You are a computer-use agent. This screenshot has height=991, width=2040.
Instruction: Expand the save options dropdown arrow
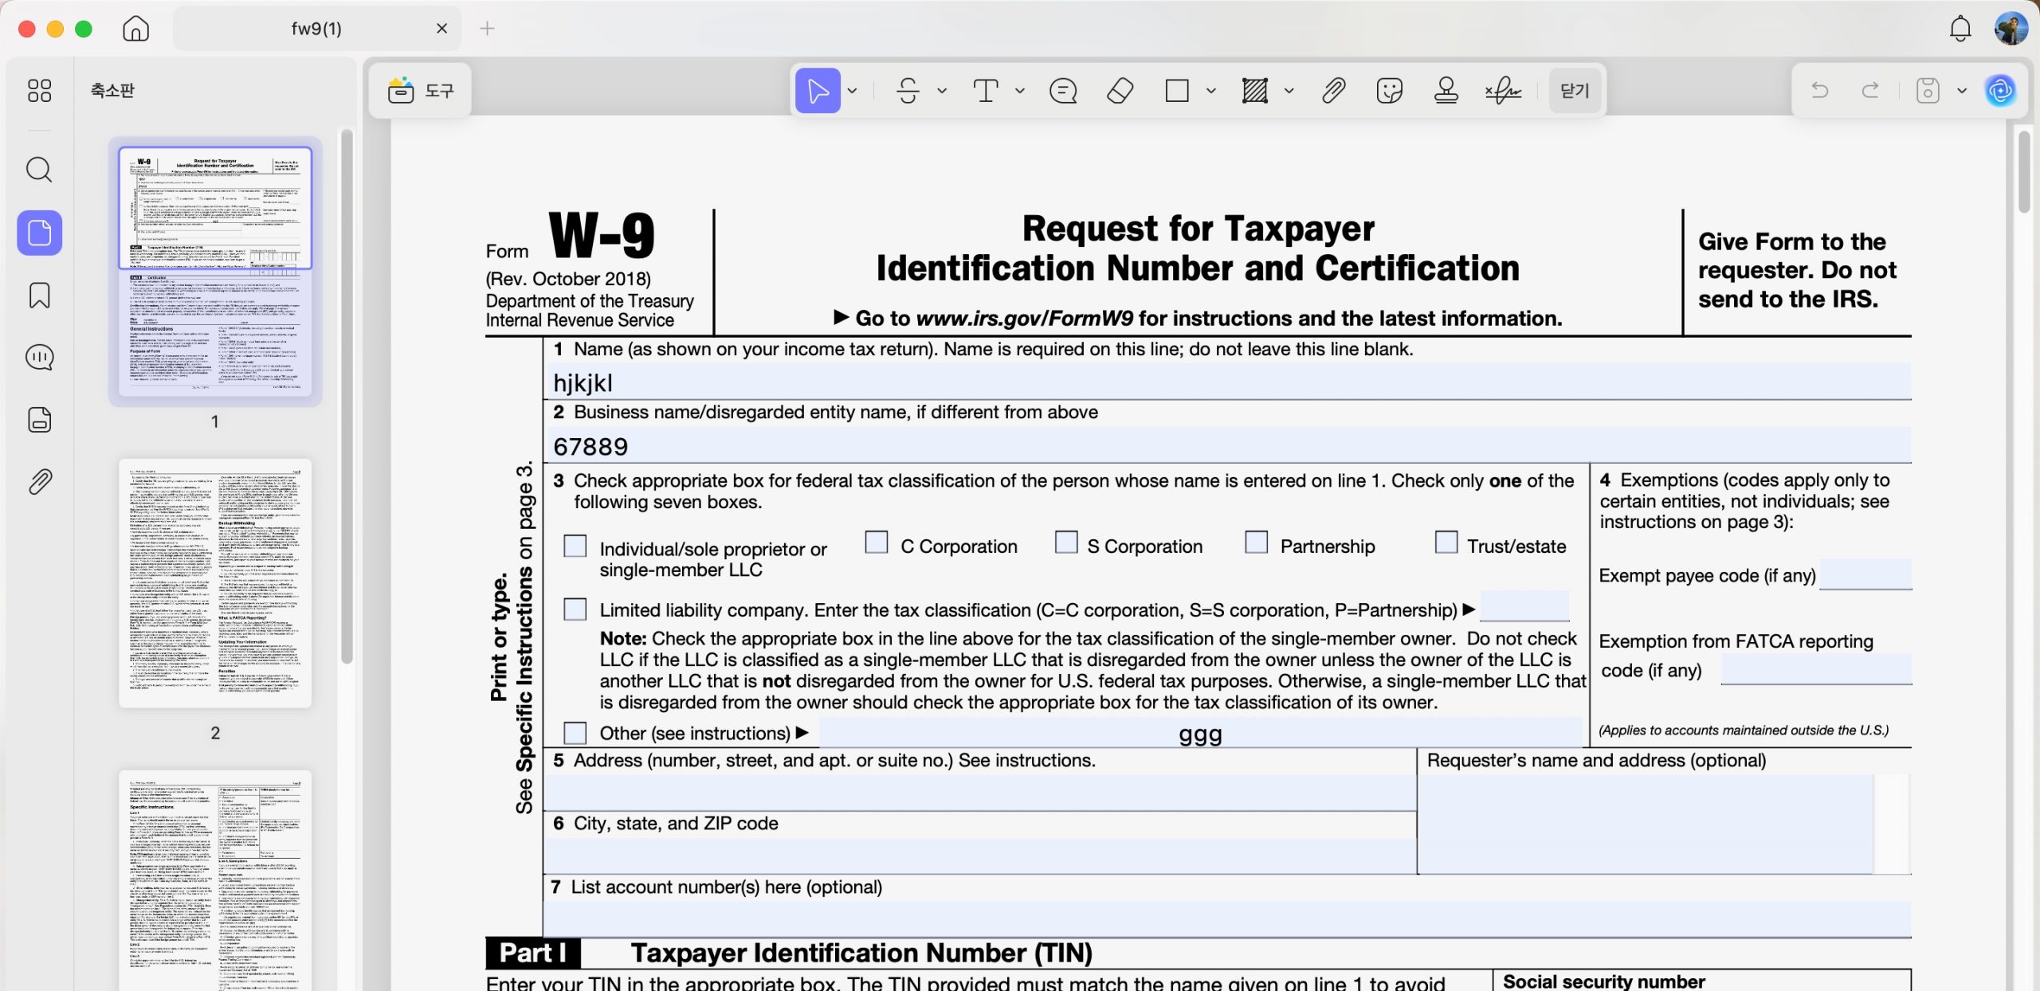(x=1961, y=90)
